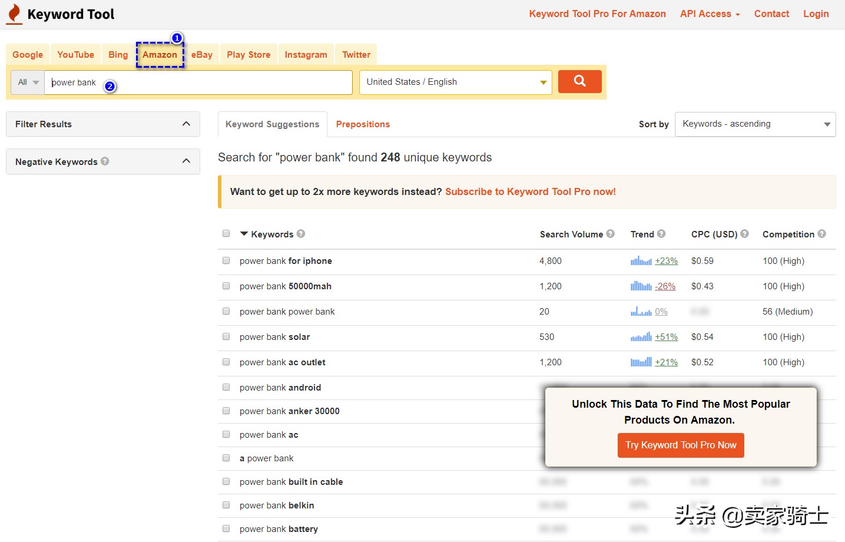This screenshot has height=542, width=845.
Task: Open the United States / English dropdown
Action: coord(455,82)
